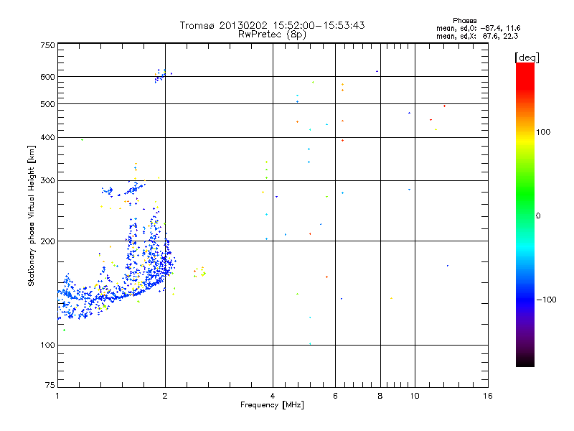
Task: Click the '200' height axis label
Action: coord(47,241)
